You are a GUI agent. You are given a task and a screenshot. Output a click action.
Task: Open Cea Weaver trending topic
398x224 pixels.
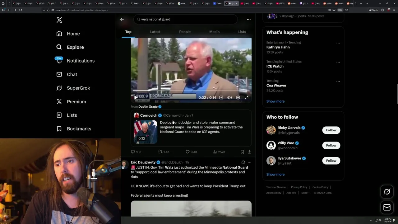click(x=276, y=86)
